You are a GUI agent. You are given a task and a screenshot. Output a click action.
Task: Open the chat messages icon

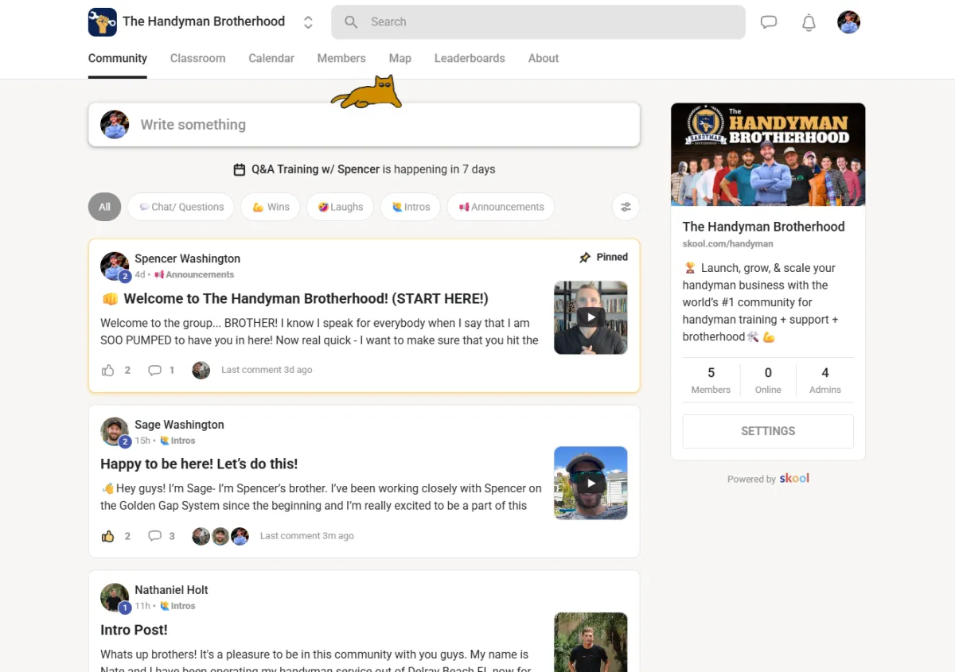tap(769, 22)
